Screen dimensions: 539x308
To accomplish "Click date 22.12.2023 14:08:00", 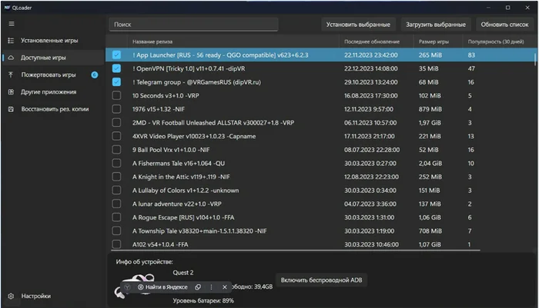I will (x=370, y=68).
